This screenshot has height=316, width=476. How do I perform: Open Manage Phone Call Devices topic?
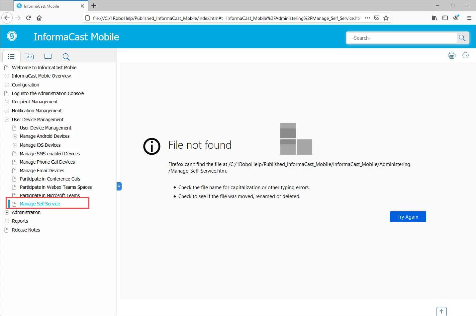pyautogui.click(x=47, y=162)
